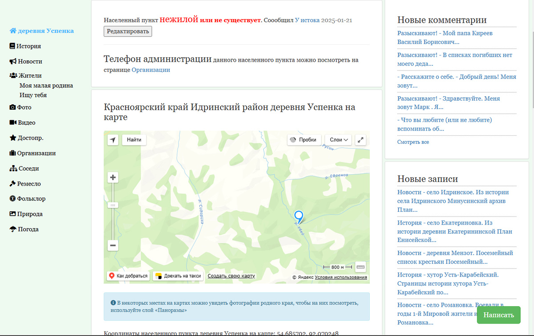Zoom out with the map minus button

pyautogui.click(x=113, y=245)
